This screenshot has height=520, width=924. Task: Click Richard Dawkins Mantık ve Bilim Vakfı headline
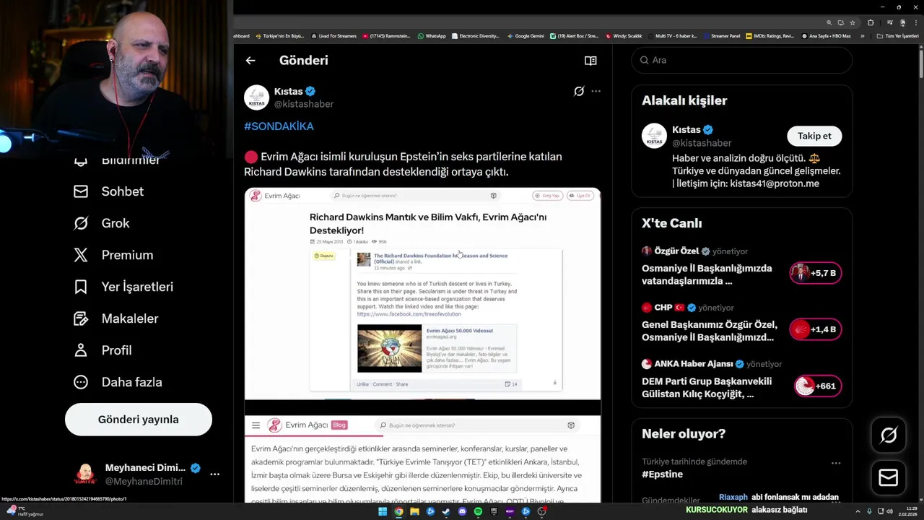428,223
